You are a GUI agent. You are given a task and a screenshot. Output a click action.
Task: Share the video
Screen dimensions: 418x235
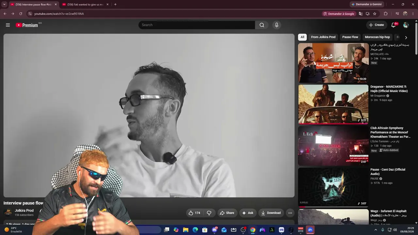(227, 213)
